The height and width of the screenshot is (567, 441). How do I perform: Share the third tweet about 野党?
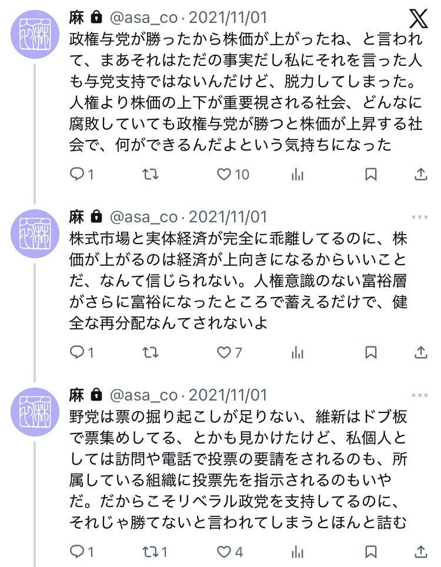coord(421,552)
